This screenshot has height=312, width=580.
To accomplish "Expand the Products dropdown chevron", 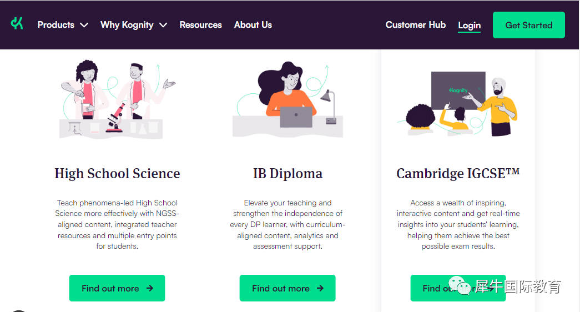I will 84,25.
